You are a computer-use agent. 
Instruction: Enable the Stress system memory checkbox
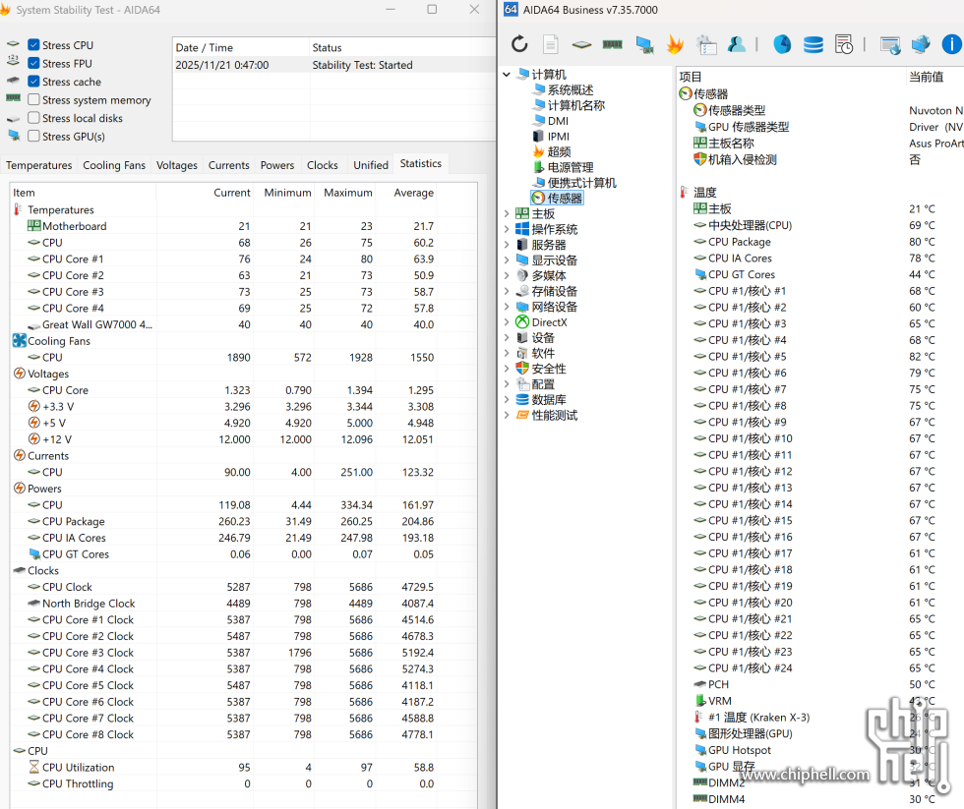(34, 100)
